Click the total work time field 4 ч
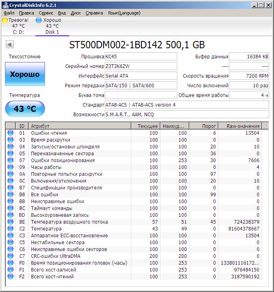Image resolution: width=274 pixels, height=292 pixels. tap(249, 95)
